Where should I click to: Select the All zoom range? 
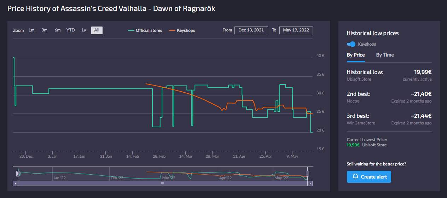(x=97, y=30)
